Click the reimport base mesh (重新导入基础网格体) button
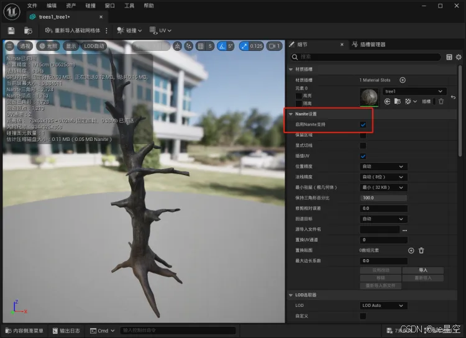The width and height of the screenshot is (466, 338). coord(73,30)
